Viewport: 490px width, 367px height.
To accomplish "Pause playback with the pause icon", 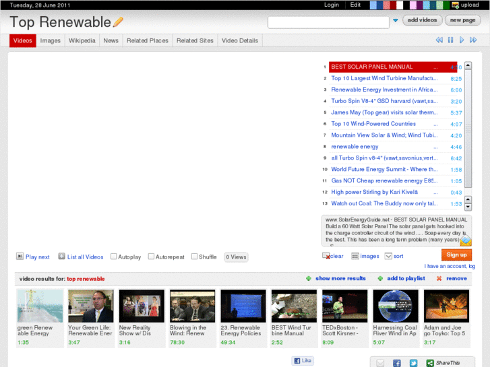I will point(450,40).
